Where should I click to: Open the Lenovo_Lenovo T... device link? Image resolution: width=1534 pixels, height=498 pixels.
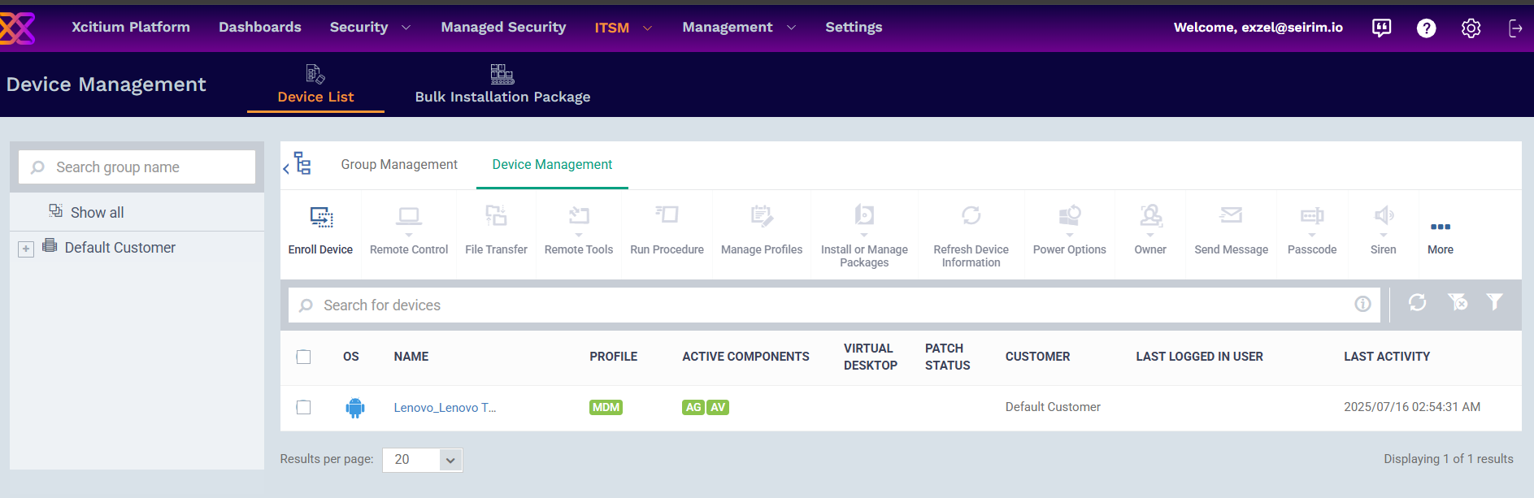click(445, 408)
